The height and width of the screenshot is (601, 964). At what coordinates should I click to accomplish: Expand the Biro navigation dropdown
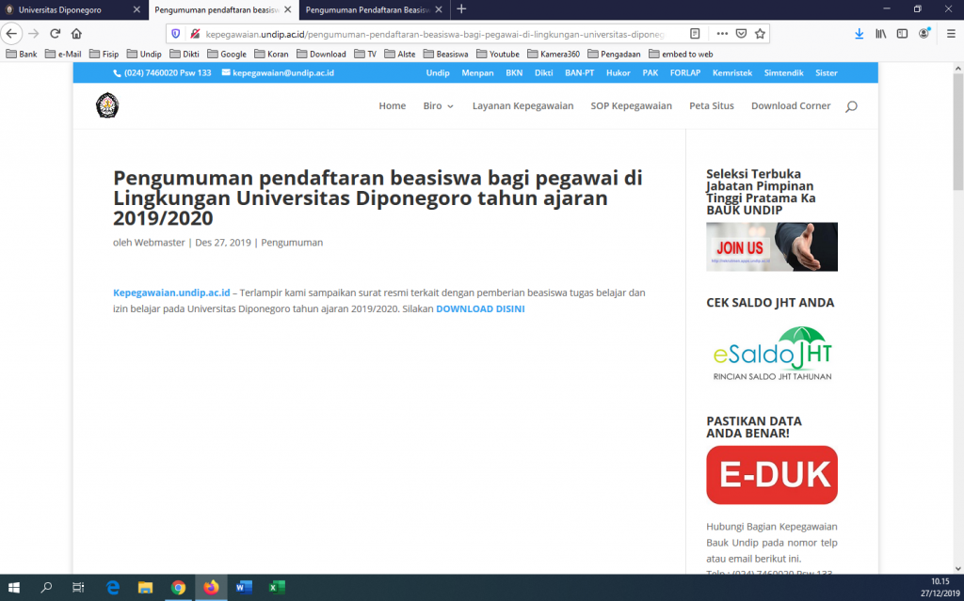coord(438,106)
